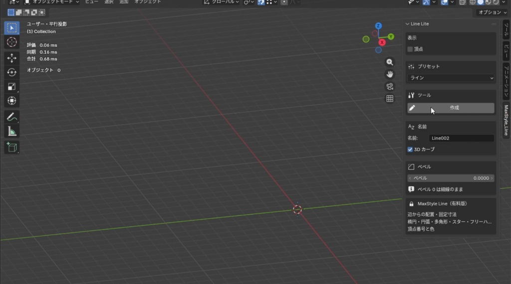Switch to the ビュー sidebar tab
511x284 pixels.
pyautogui.click(x=506, y=51)
